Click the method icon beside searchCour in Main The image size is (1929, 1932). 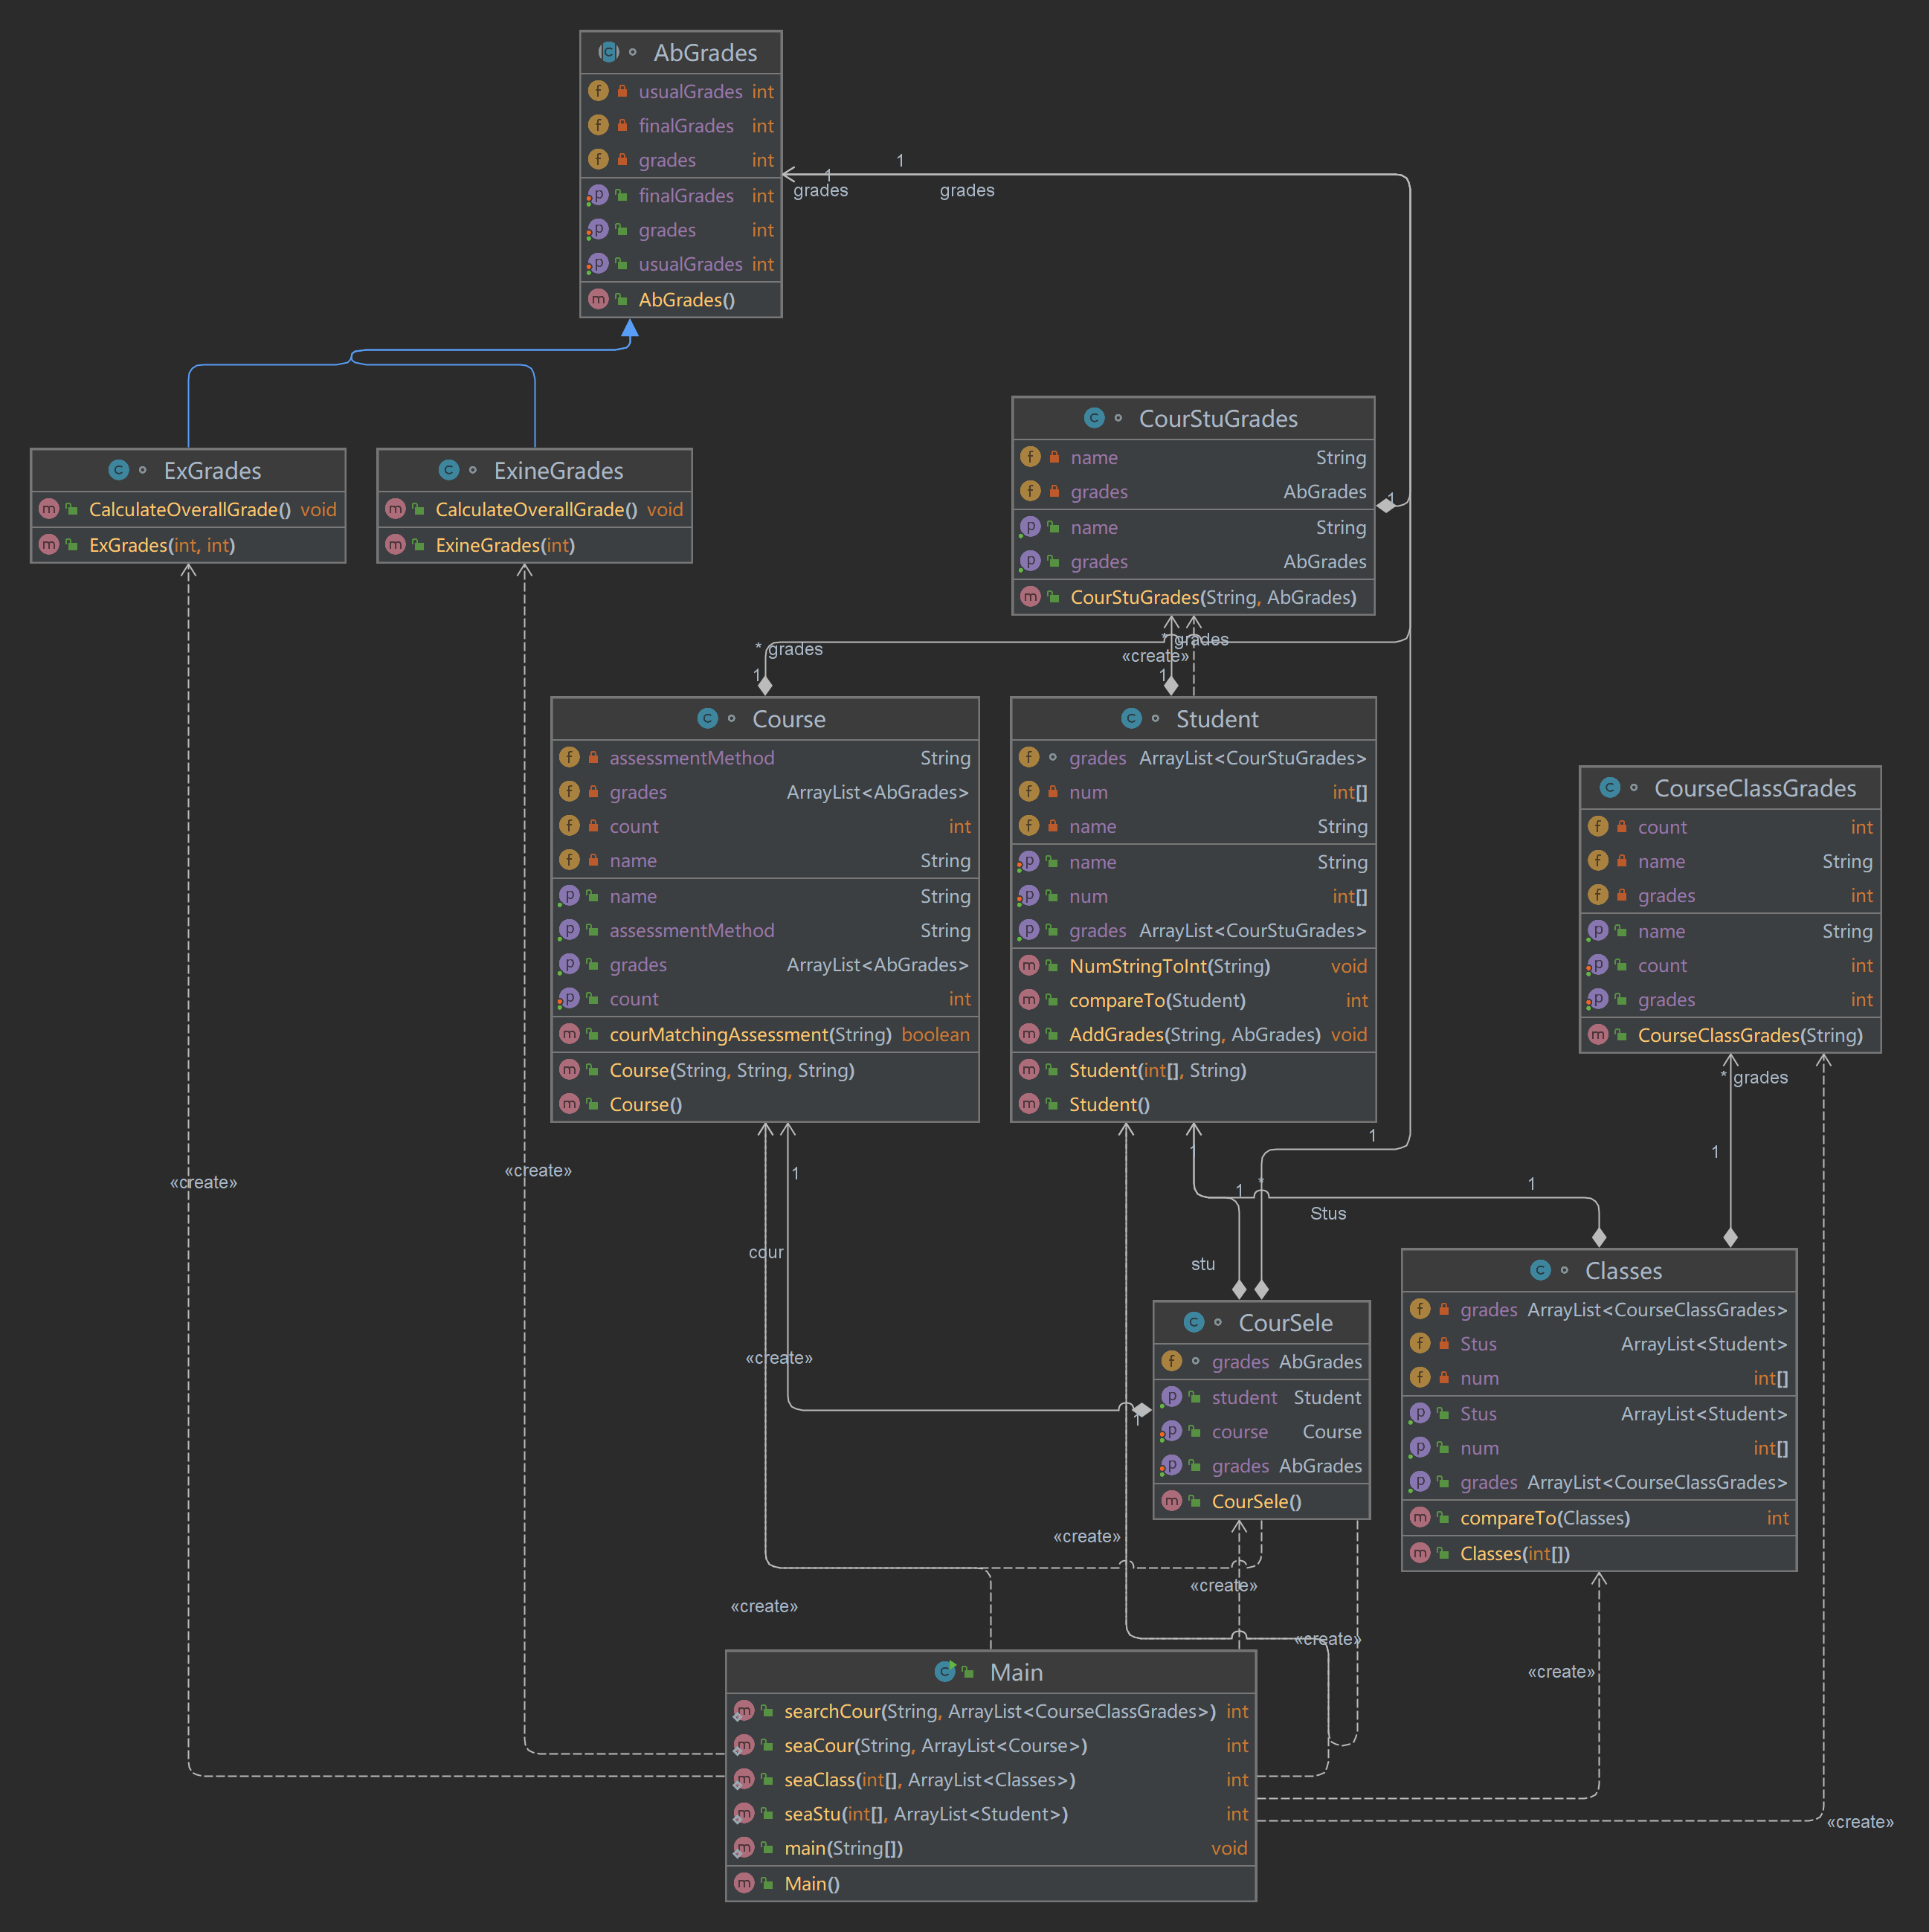coord(743,1711)
